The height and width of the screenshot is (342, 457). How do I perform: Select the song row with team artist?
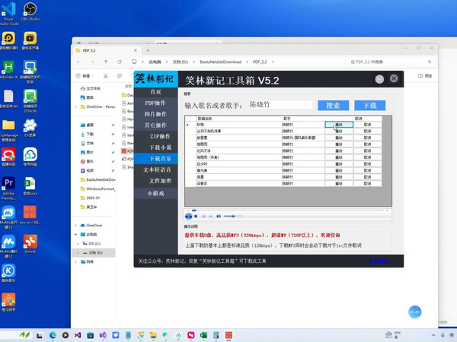point(283,138)
